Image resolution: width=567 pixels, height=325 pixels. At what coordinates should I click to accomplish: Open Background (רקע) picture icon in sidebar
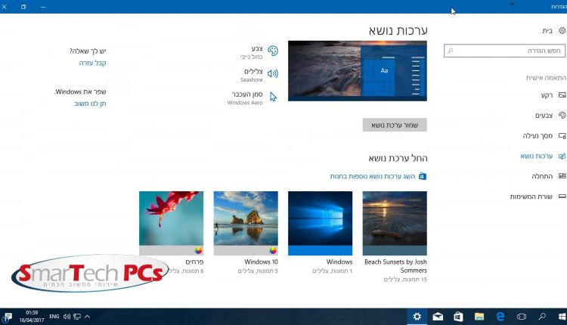pyautogui.click(x=562, y=95)
